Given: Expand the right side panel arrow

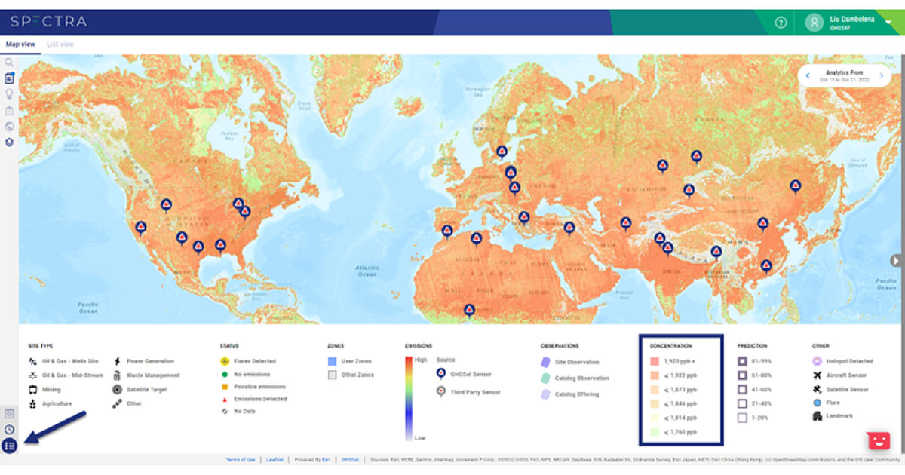Looking at the screenshot, I should point(895,260).
